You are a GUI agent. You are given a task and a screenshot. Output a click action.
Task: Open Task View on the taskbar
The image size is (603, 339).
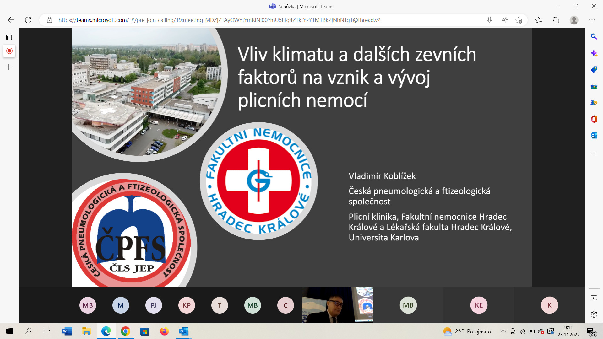coord(47,331)
